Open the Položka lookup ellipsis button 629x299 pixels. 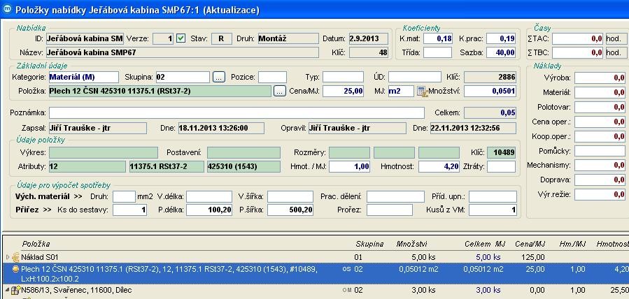click(x=279, y=91)
